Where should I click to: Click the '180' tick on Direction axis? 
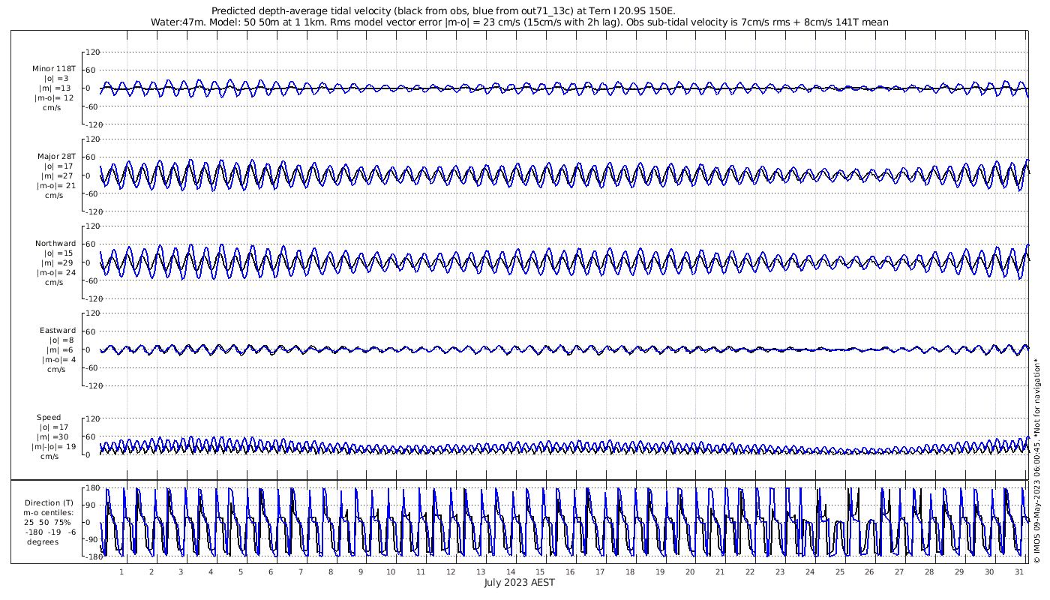point(93,488)
